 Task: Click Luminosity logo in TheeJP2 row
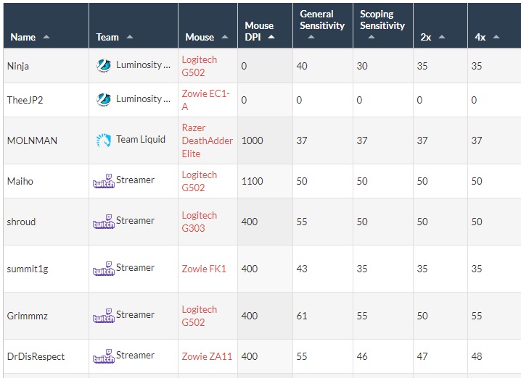(104, 100)
